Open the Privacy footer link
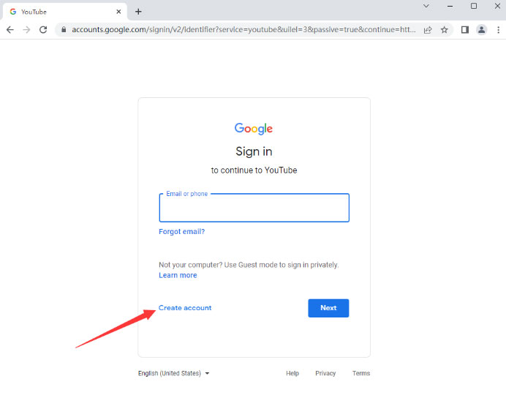The width and height of the screenshot is (506, 395). 325,373
